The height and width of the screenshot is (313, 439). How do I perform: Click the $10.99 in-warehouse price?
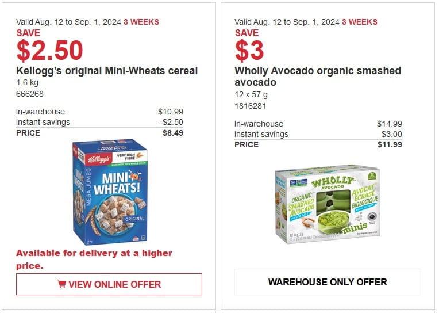click(x=171, y=112)
